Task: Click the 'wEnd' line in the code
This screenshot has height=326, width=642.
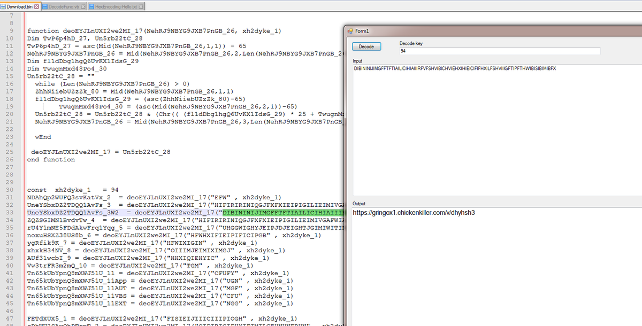Action: pos(43,137)
